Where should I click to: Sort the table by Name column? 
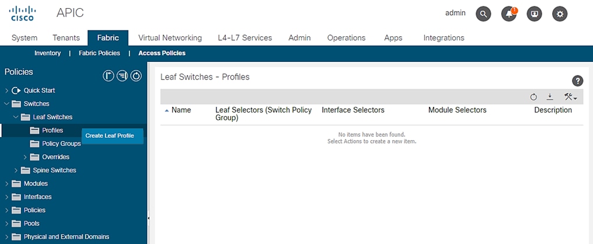(181, 110)
